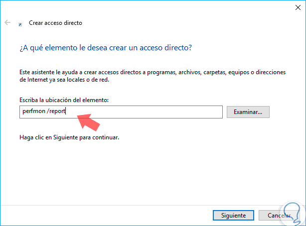Click Siguiente to continue the wizard
Image resolution: width=306 pixels, height=226 pixels.
[x=229, y=216]
